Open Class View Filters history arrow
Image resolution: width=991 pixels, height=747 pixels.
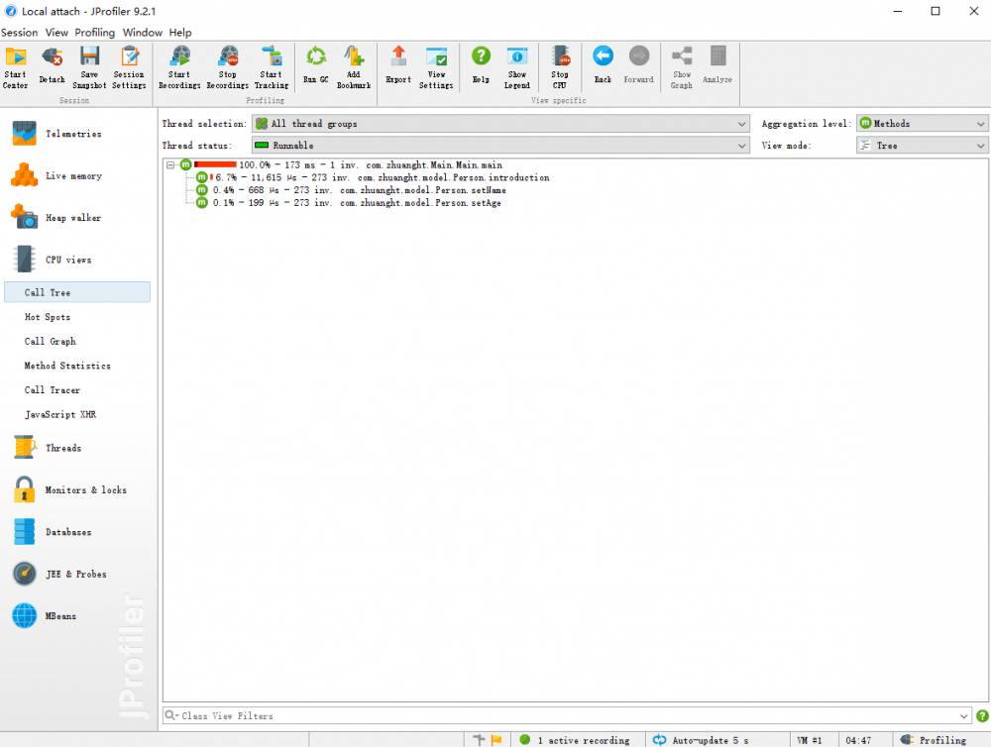click(964, 716)
